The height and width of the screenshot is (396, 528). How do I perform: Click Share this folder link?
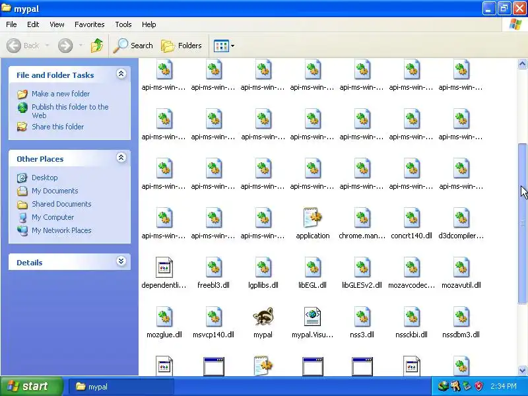[57, 127]
